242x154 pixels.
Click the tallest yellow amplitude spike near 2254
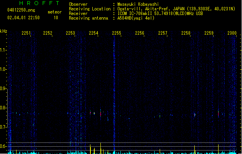101,148
